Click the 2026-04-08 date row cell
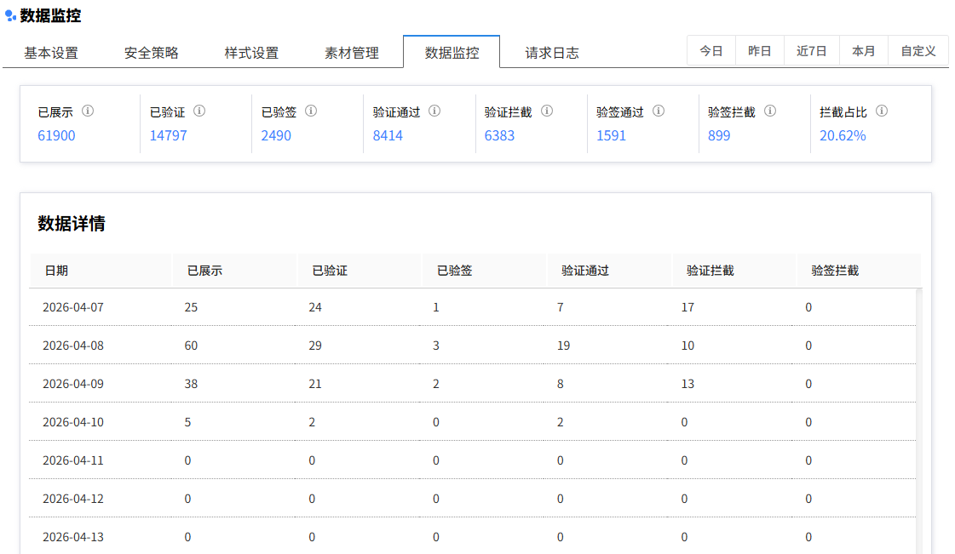This screenshot has height=554, width=955. coord(73,346)
